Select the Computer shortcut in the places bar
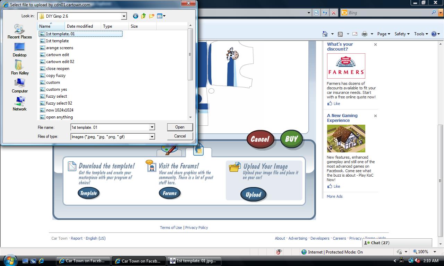The image size is (444, 266). point(20,86)
